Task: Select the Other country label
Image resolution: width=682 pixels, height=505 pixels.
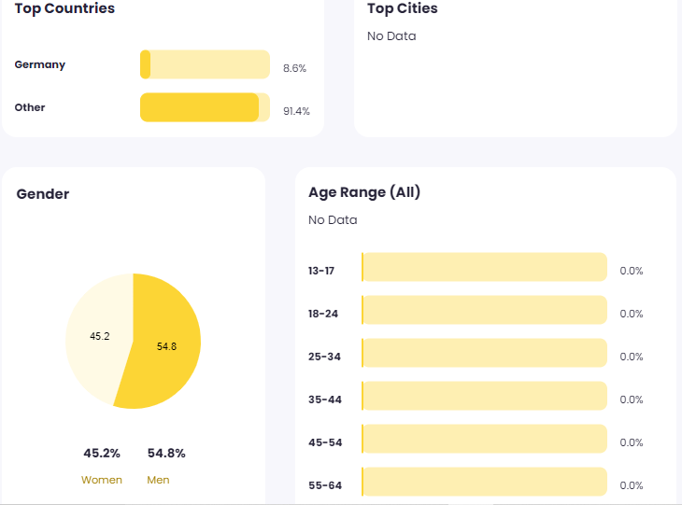Action: pos(30,107)
